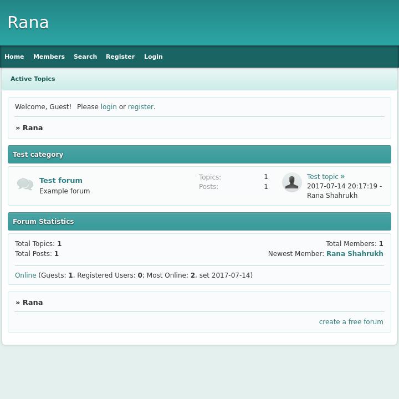Image resolution: width=399 pixels, height=399 pixels.
Task: Click the top Rana breadcrumb link
Action: (x=33, y=128)
